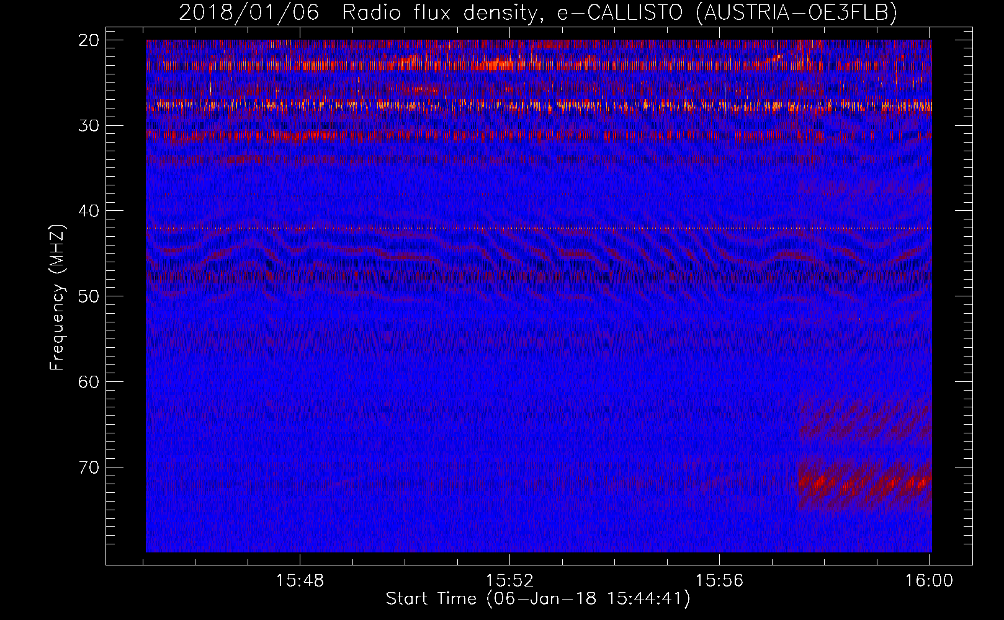This screenshot has width=1004, height=620.
Task: Click the time tick label "16:00"
Action: (x=929, y=580)
